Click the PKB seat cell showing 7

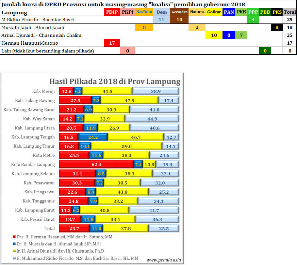[241, 35]
